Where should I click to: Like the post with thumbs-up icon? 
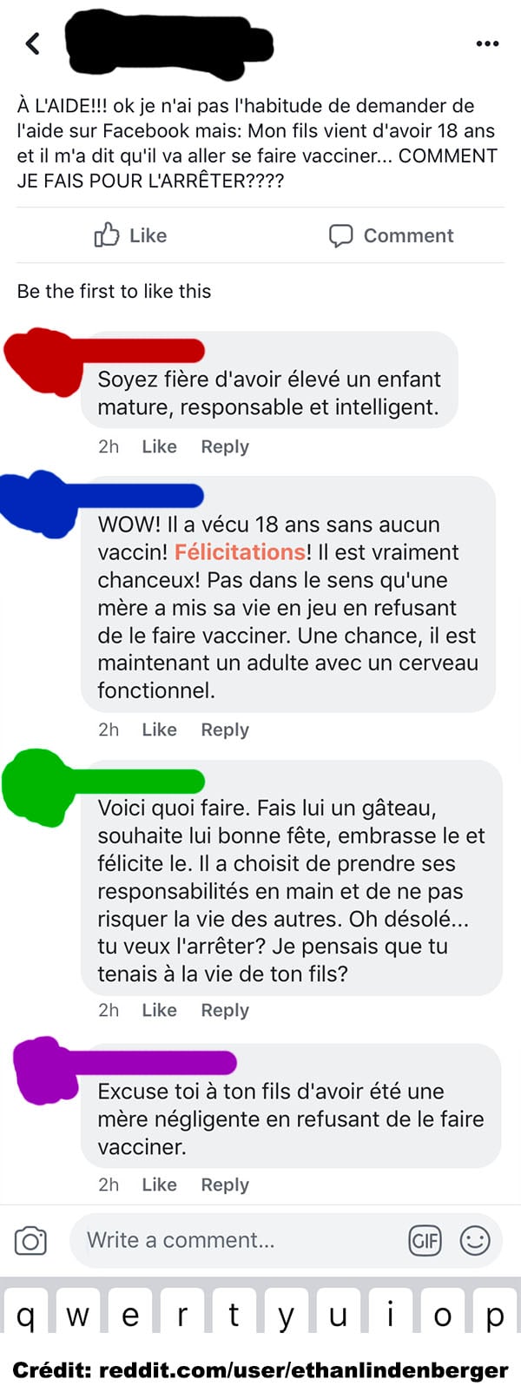(130, 235)
